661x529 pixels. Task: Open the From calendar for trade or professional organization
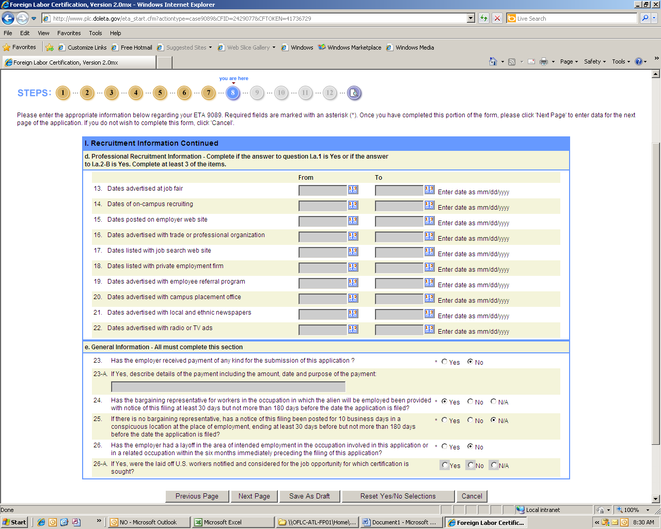tap(353, 236)
